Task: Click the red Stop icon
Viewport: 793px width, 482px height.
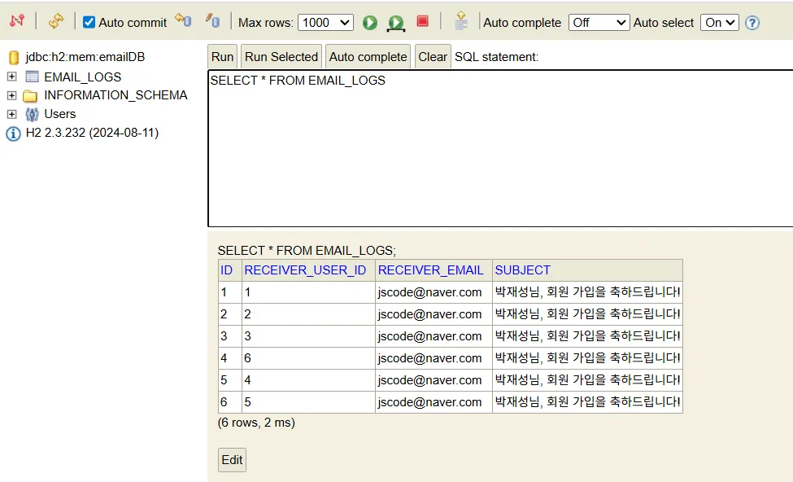Action: coord(422,21)
